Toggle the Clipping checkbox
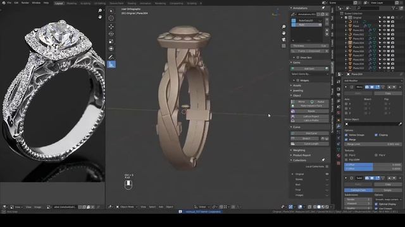This screenshot has width=405, height=227. [376, 135]
